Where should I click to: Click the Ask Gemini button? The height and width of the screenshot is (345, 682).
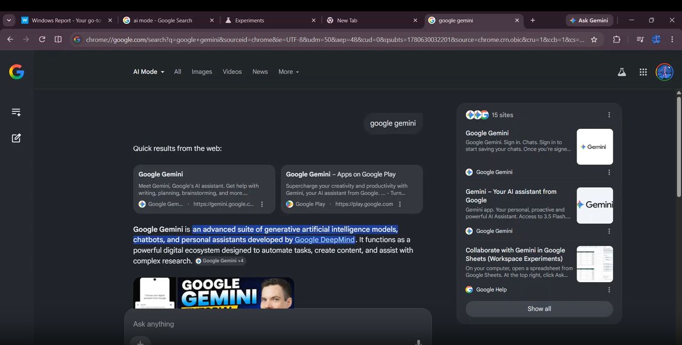pyautogui.click(x=589, y=20)
